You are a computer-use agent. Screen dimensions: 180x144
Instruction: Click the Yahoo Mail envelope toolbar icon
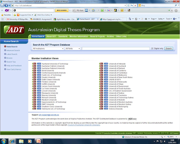pyautogui.click(x=86, y=10)
